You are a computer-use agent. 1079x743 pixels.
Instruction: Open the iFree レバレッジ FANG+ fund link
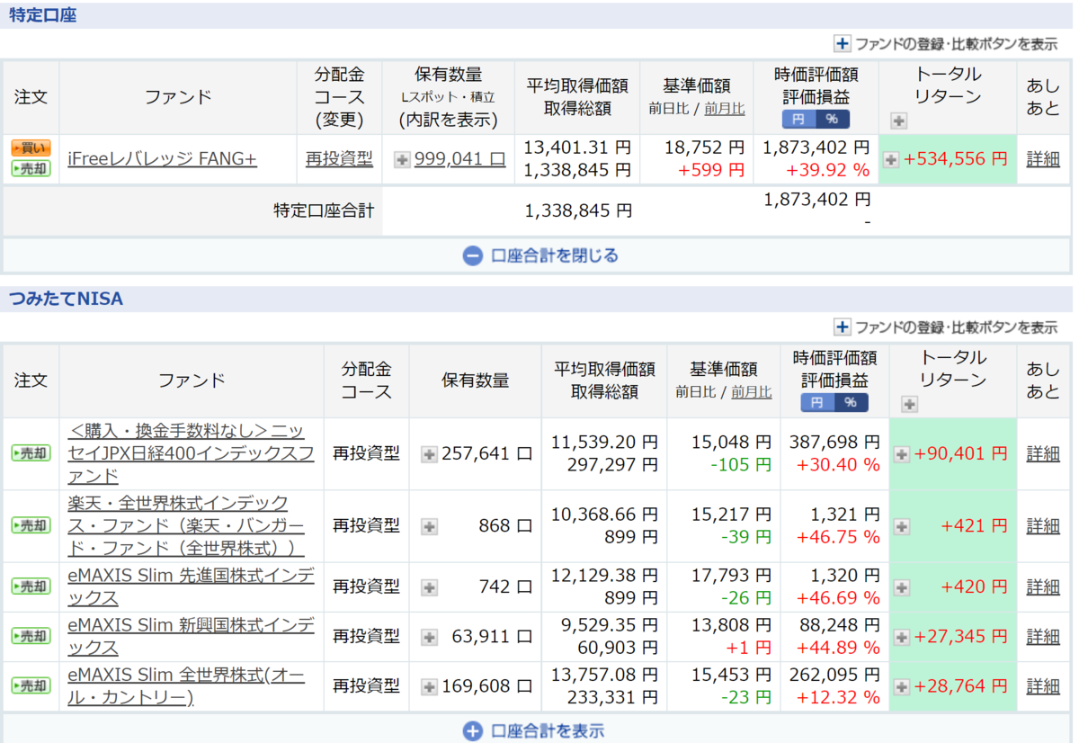(162, 159)
